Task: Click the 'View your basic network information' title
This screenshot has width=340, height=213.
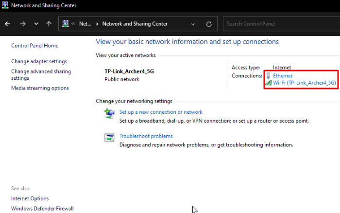Action: [x=187, y=42]
